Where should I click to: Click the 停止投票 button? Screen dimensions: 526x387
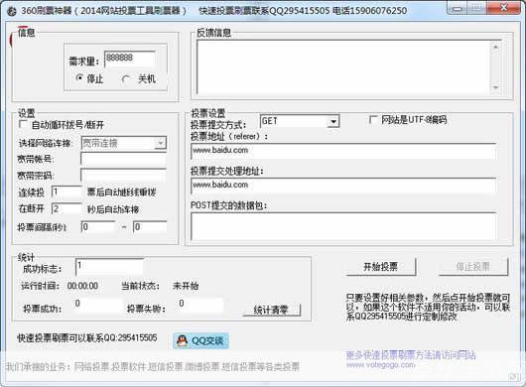coord(473,267)
